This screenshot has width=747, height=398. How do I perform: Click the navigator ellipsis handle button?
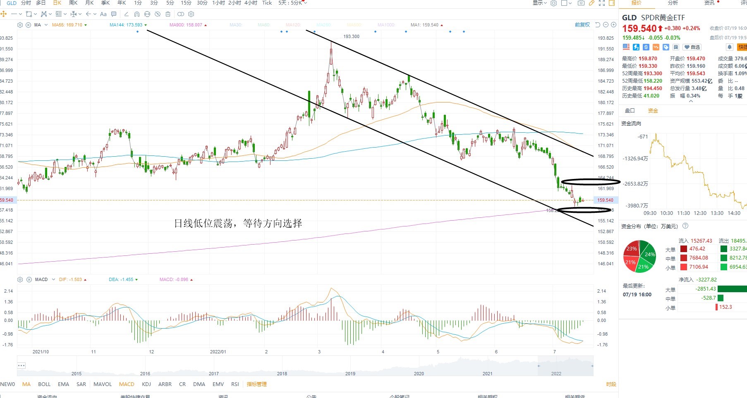click(x=22, y=365)
